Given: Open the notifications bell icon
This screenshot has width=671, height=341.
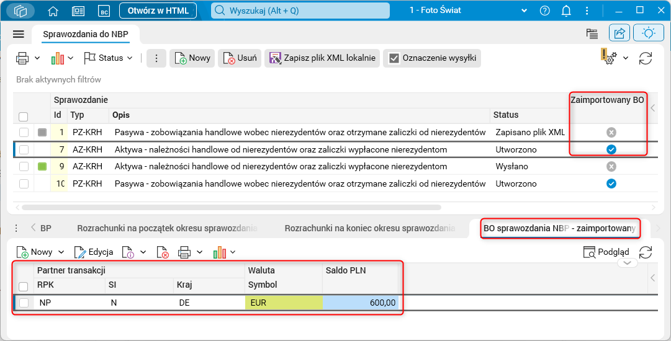Looking at the screenshot, I should [x=565, y=11].
